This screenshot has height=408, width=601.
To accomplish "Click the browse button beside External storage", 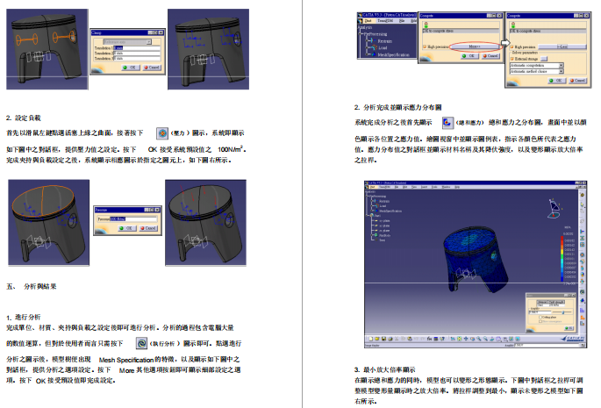I will pyautogui.click(x=544, y=59).
